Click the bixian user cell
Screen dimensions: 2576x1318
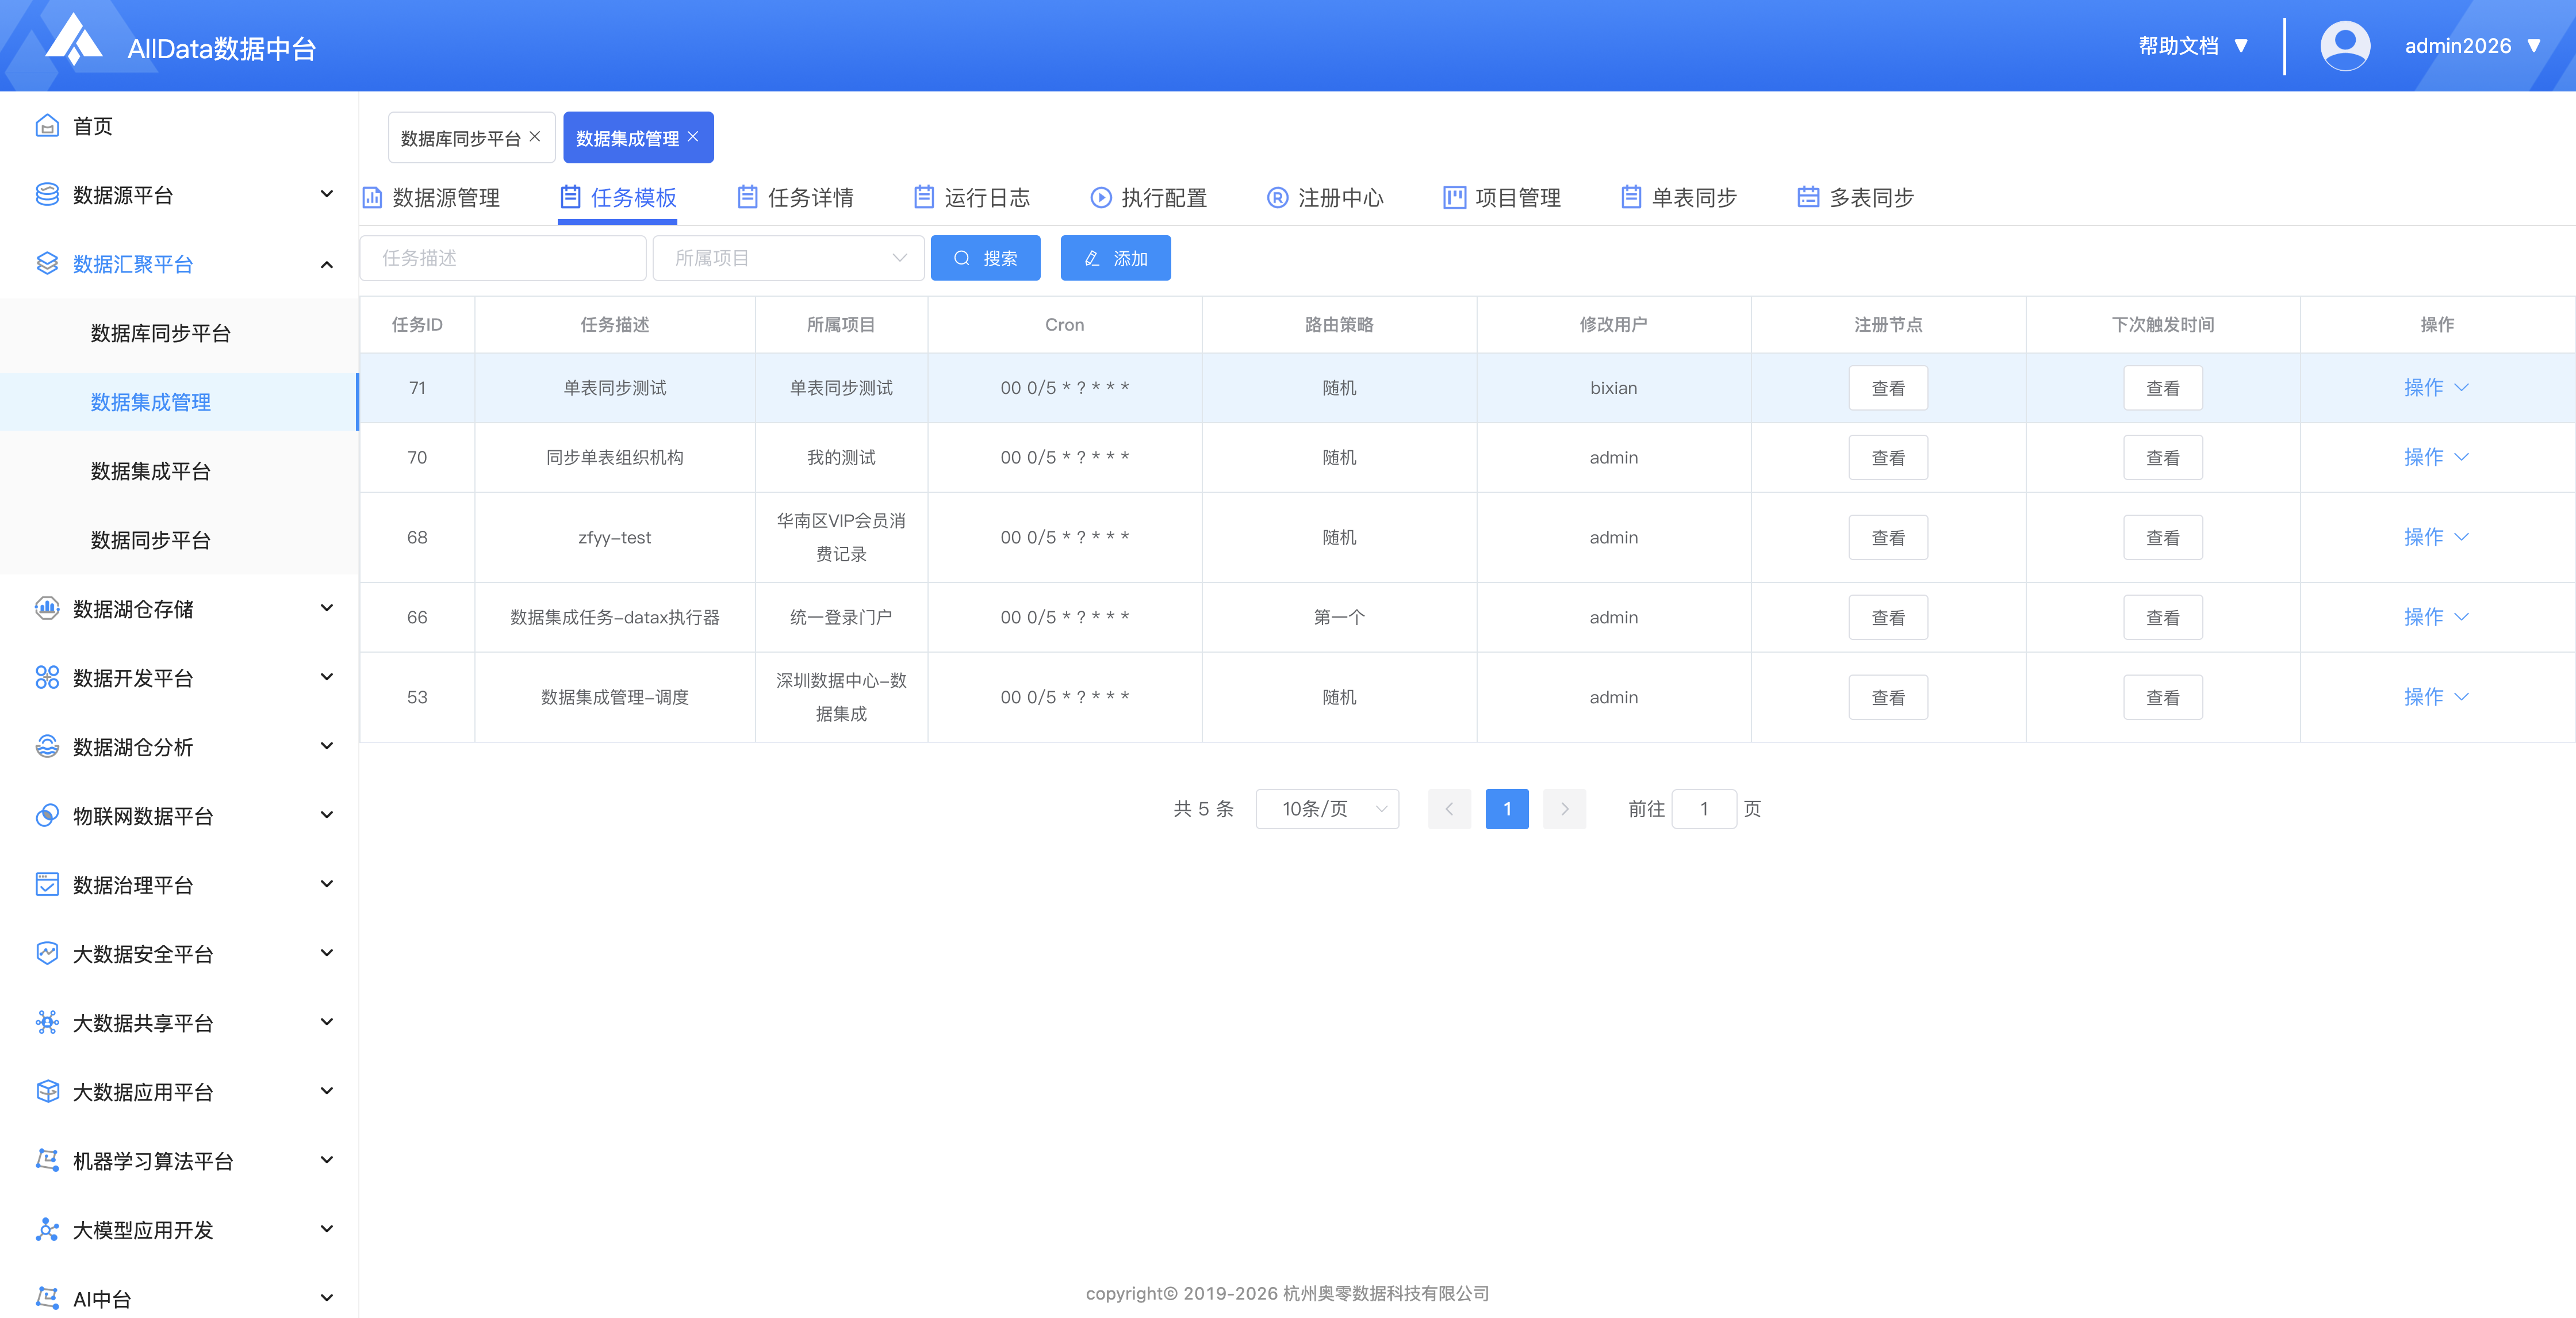(1614, 388)
